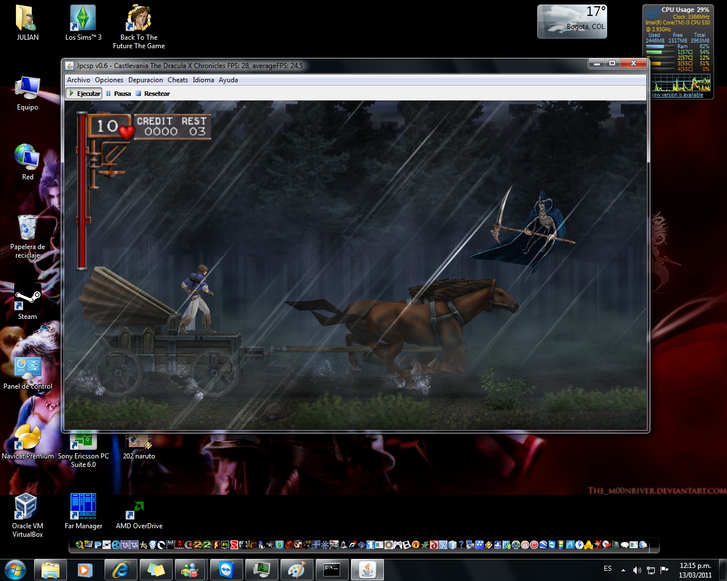This screenshot has width=727, height=581.
Task: Click the Castlevania game screen in Jpcsp
Action: pyautogui.click(x=356, y=266)
